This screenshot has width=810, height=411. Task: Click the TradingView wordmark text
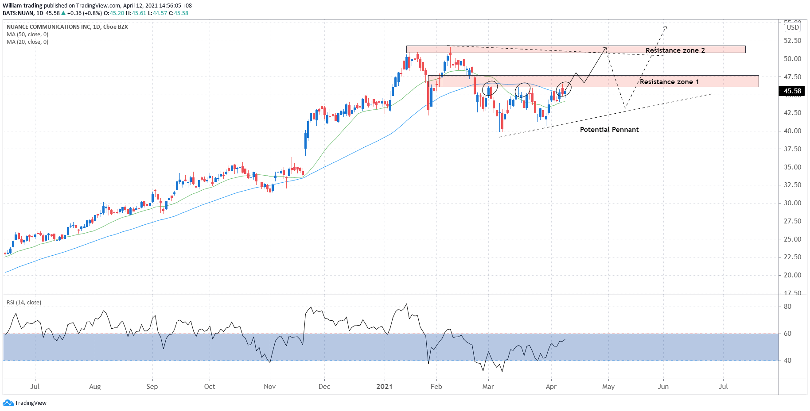(31, 403)
